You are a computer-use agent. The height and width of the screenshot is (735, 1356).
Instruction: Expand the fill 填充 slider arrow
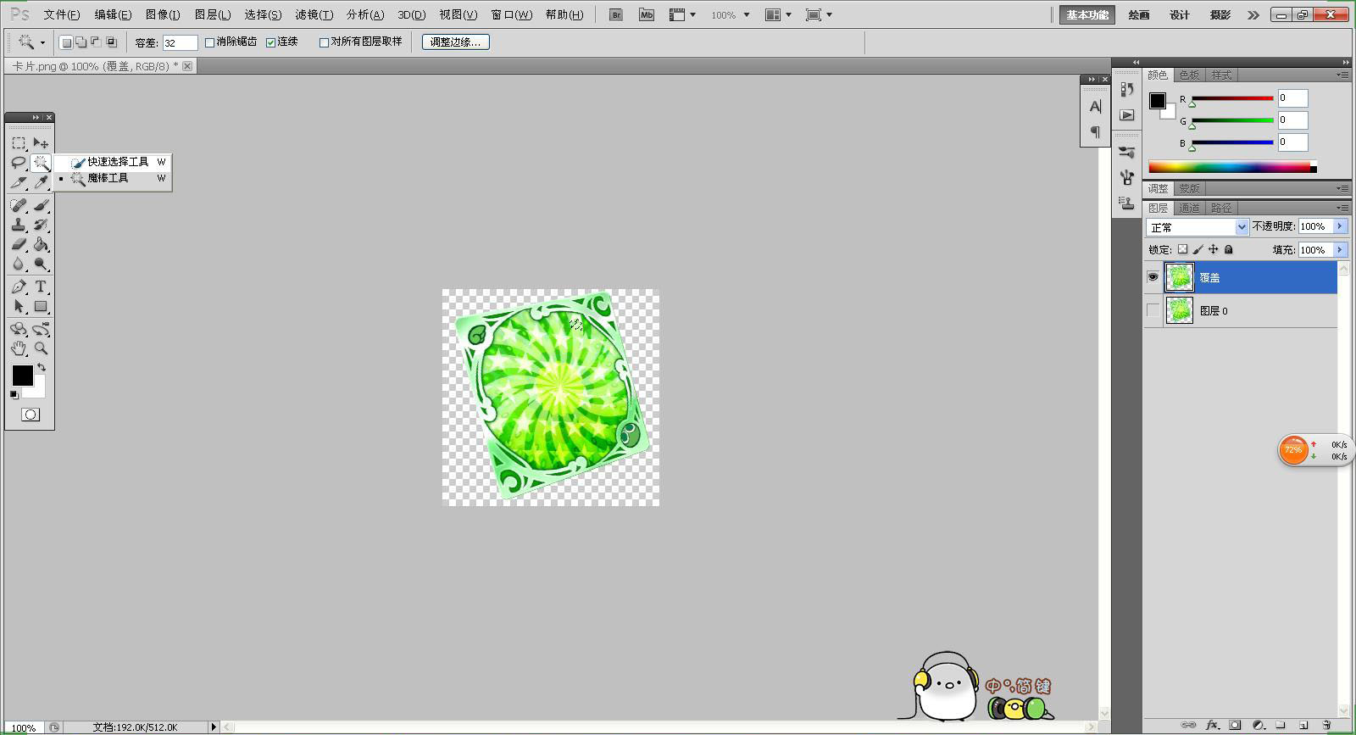1339,250
